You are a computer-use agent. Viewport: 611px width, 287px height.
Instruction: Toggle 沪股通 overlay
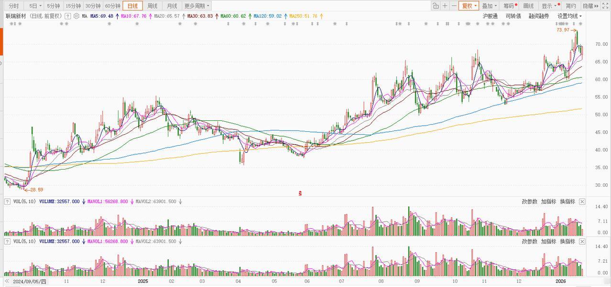tap(490, 16)
